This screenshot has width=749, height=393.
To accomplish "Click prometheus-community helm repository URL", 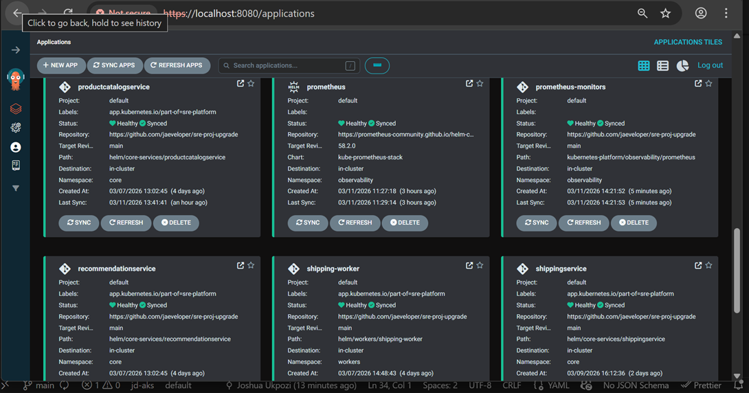I will 406,135.
